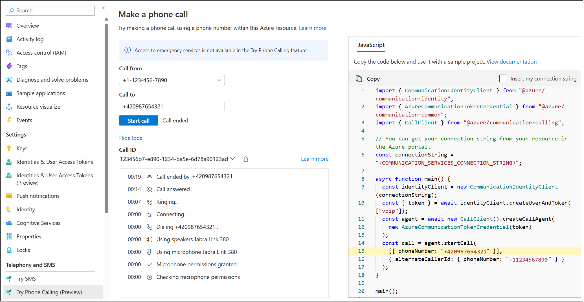Click the Diagnose and solve problems icon

click(9, 80)
